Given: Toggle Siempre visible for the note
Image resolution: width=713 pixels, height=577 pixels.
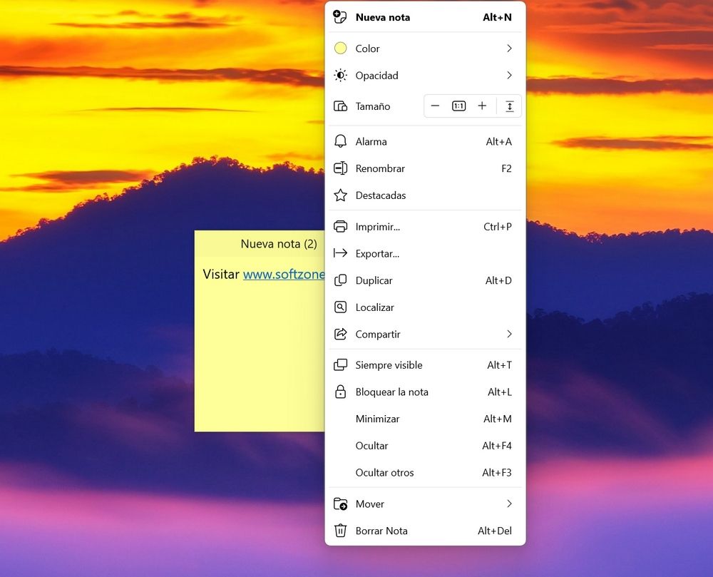Looking at the screenshot, I should 389,365.
